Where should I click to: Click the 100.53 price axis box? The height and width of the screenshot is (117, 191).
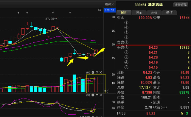coord(110,10)
